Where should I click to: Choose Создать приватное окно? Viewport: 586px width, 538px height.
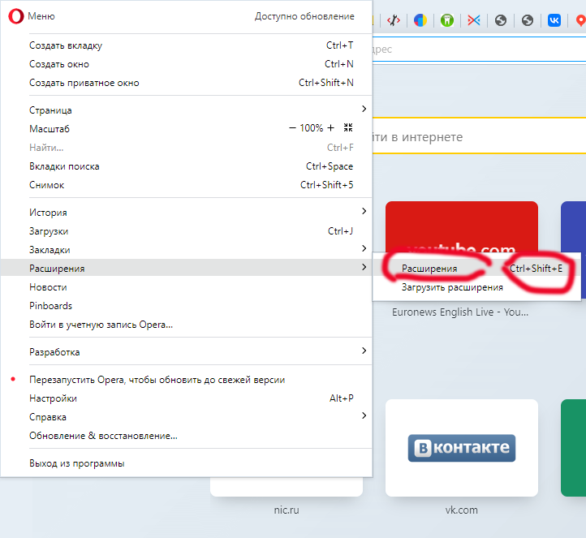tap(186, 83)
